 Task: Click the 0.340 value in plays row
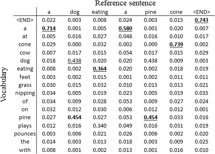(100, 125)
